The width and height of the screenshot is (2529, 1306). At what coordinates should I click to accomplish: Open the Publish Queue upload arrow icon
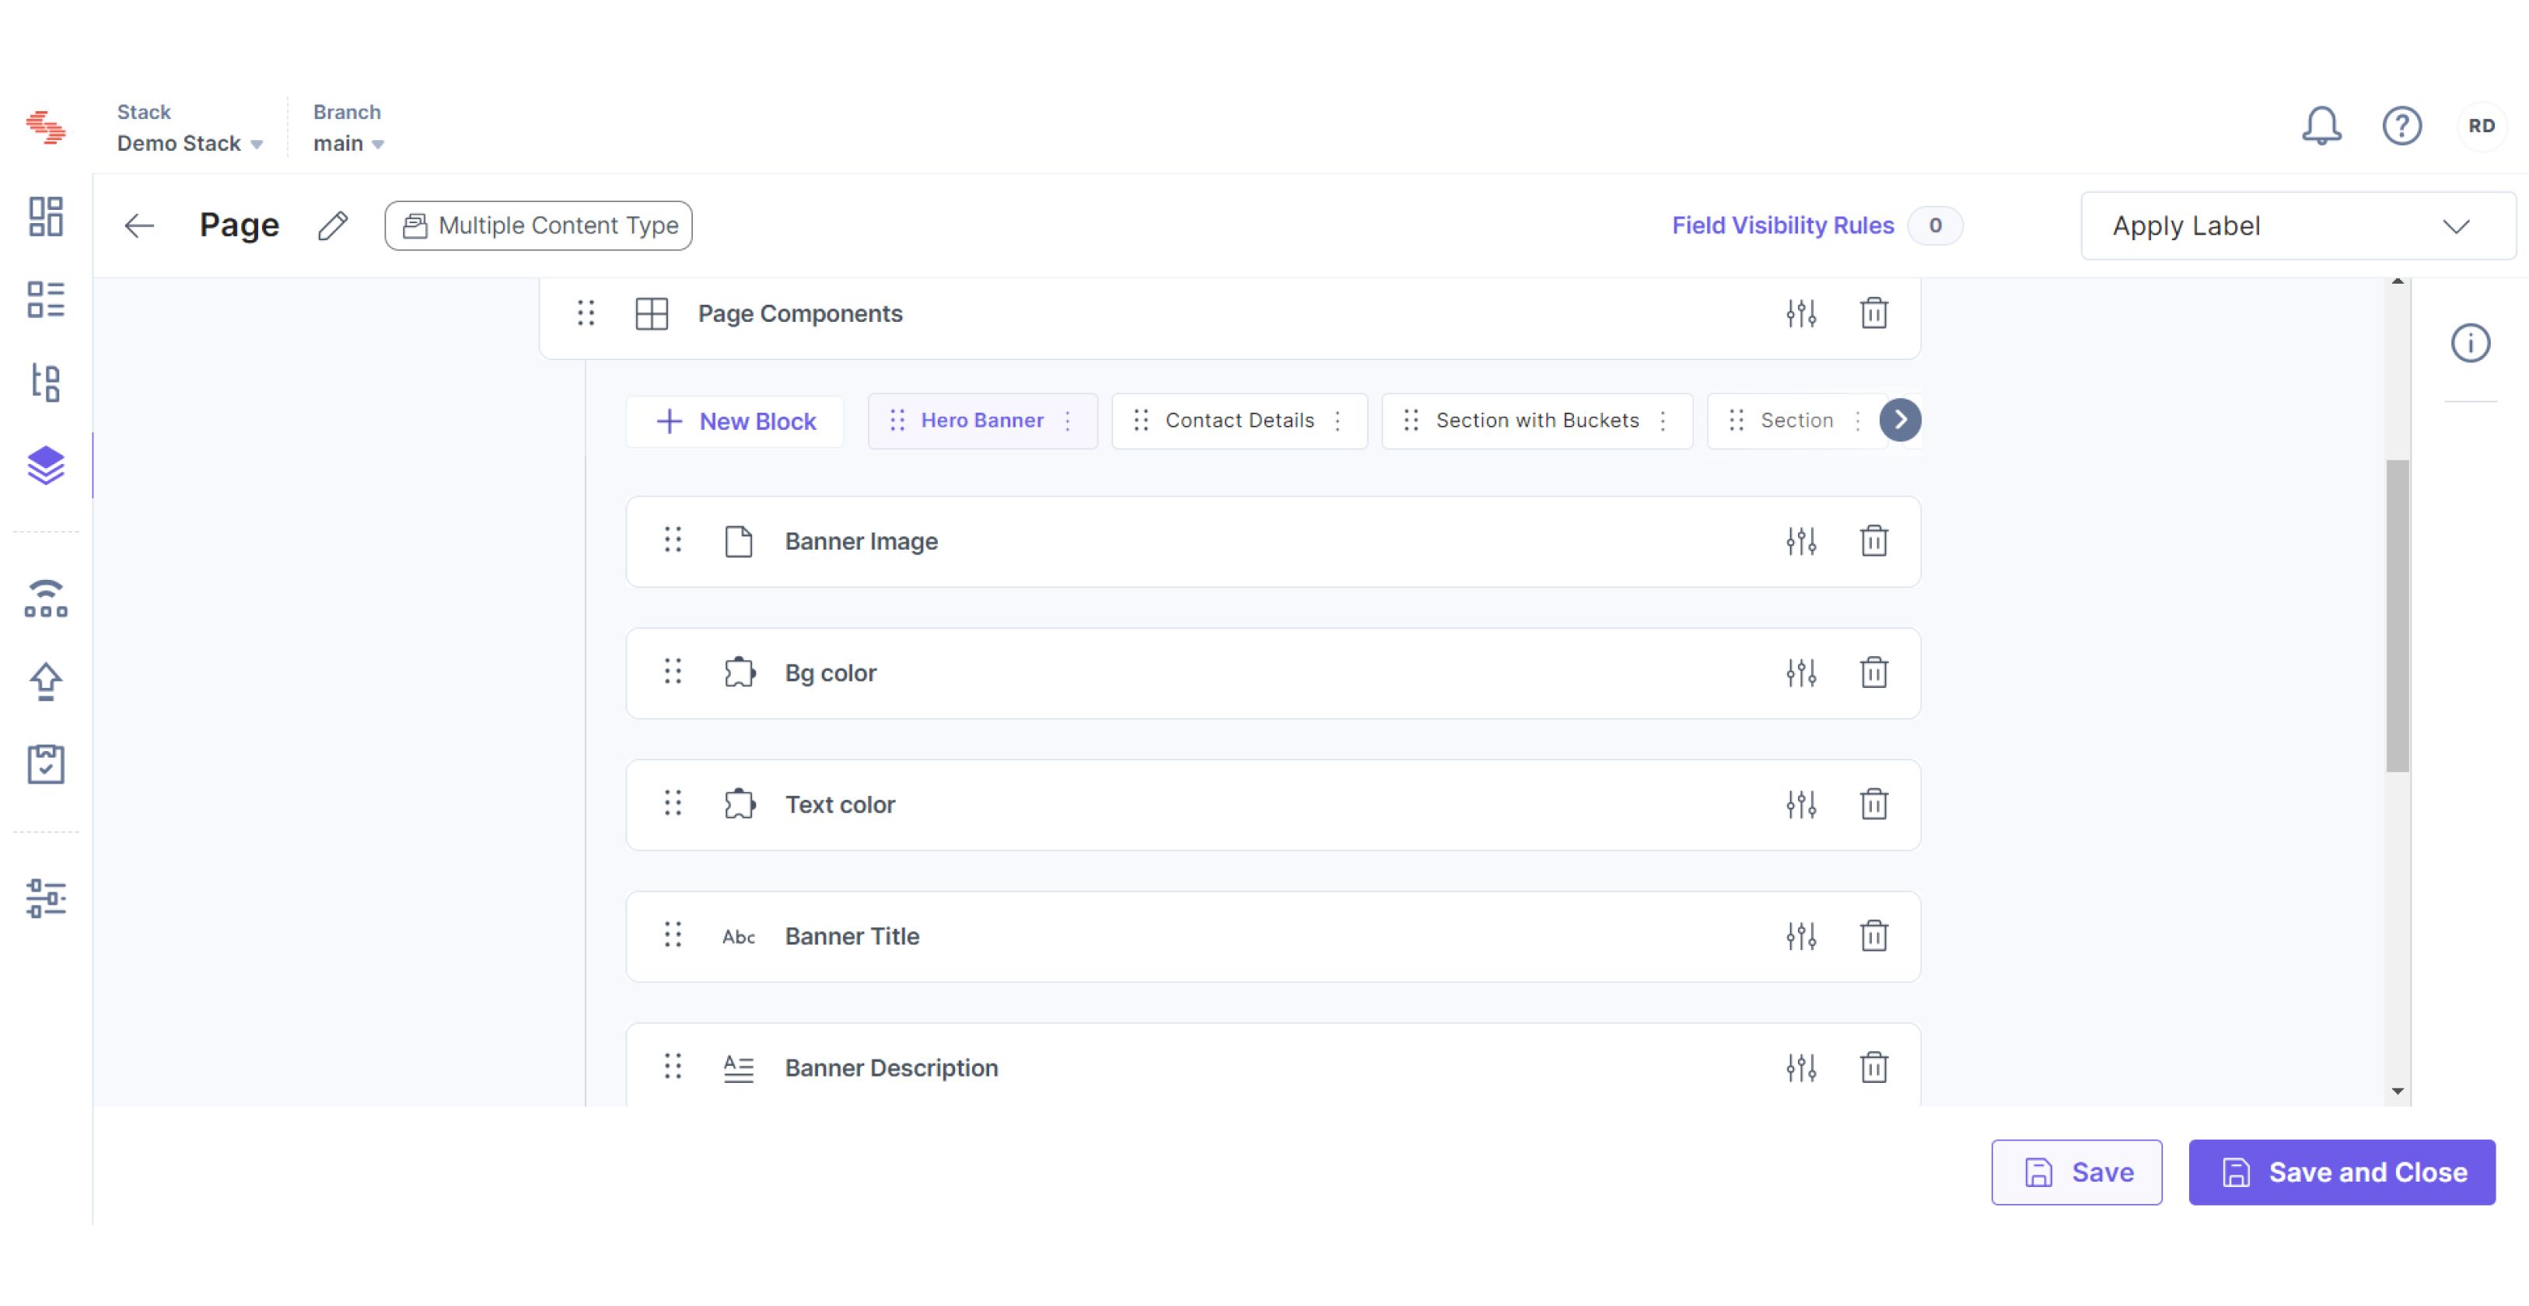click(45, 681)
